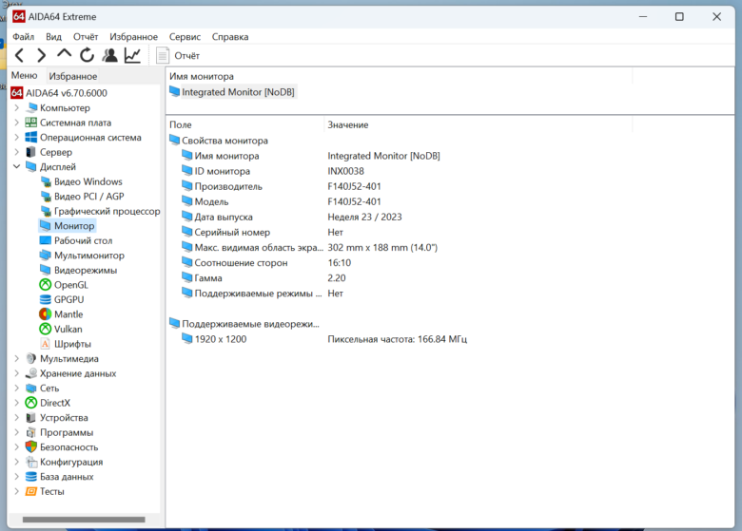
Task: Click the sidebar horizontal scrollbar
Action: [84, 520]
